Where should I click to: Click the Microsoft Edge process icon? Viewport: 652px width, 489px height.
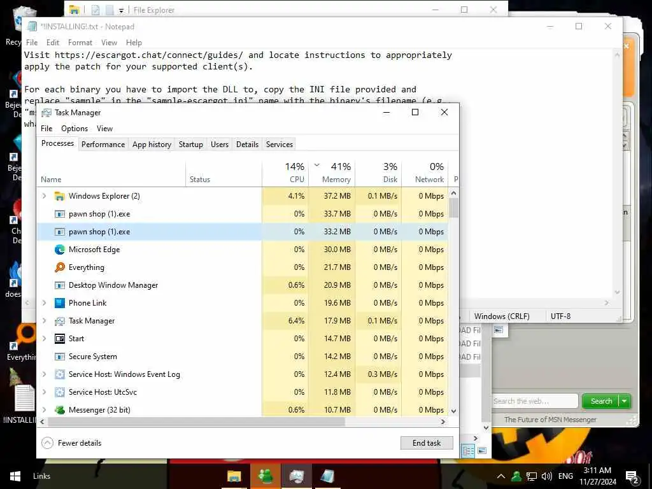[60, 250]
